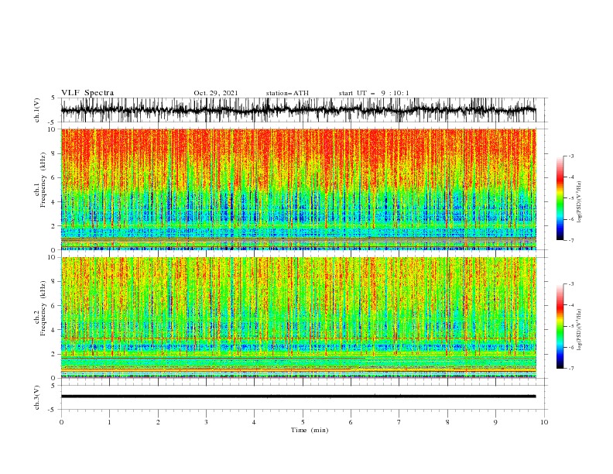Viewport: 613px width, 474px height.
Task: Click the "-7" tick on the ch.2 colorbar
Action: click(x=570, y=369)
